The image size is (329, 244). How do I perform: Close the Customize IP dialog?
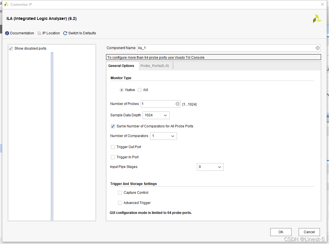(x=322, y=4)
